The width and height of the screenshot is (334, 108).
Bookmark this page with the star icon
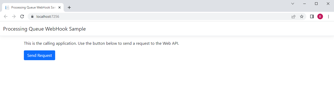coord(302,16)
